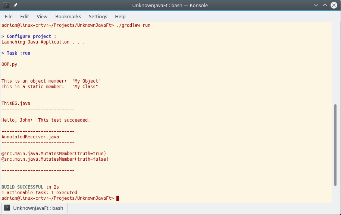Viewport: 341px width, 215px height.
Task: Click the Konsole terminal icon in title bar
Action: coord(6,5)
